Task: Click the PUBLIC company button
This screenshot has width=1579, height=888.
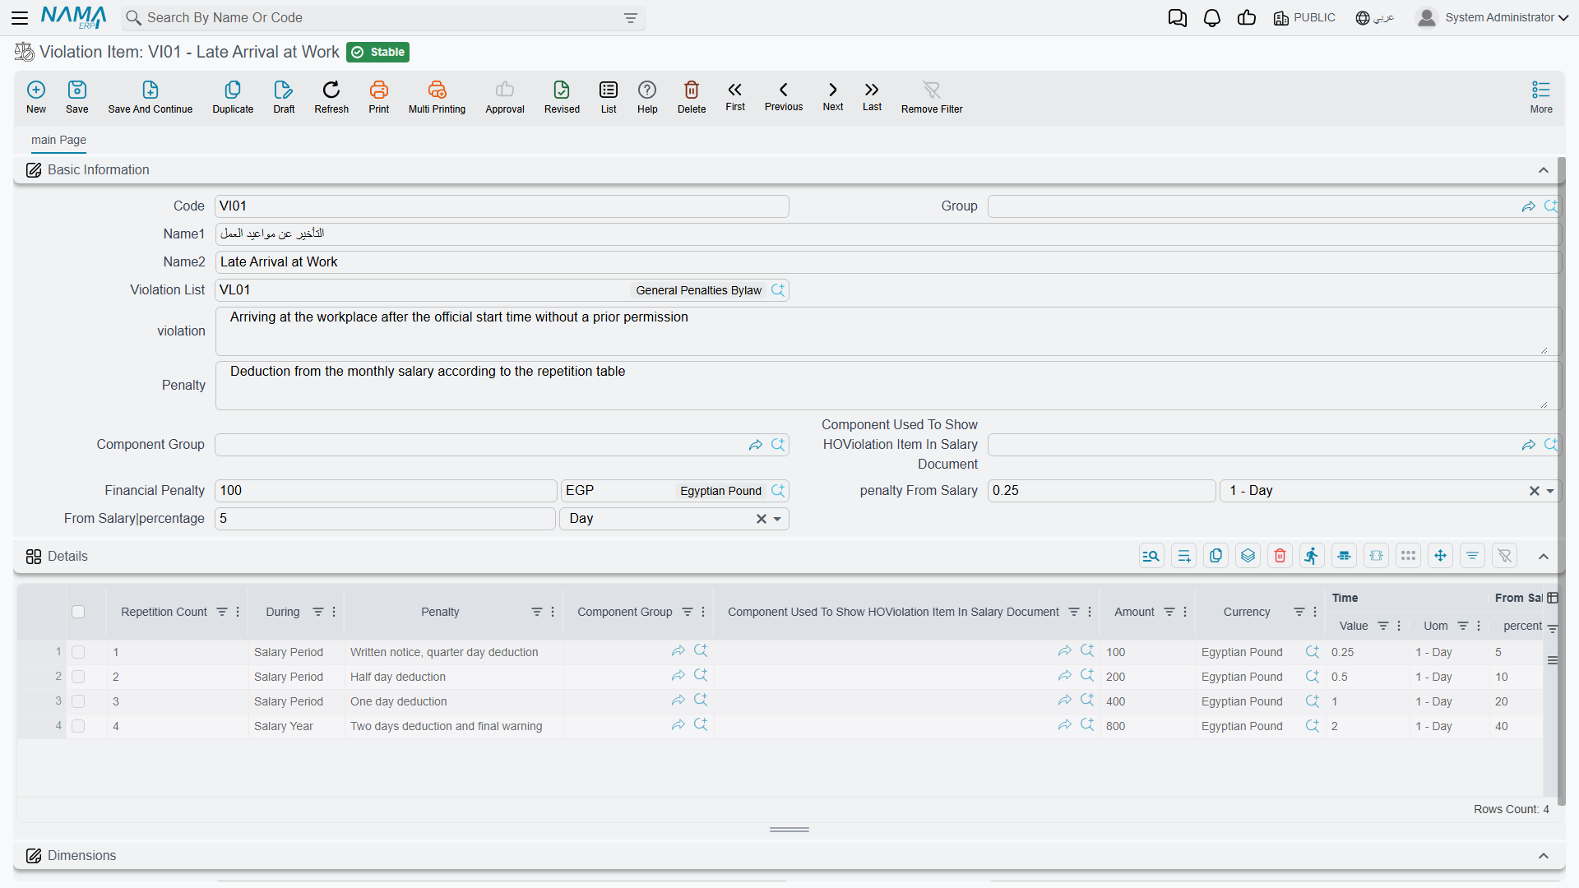Action: pos(1304,18)
